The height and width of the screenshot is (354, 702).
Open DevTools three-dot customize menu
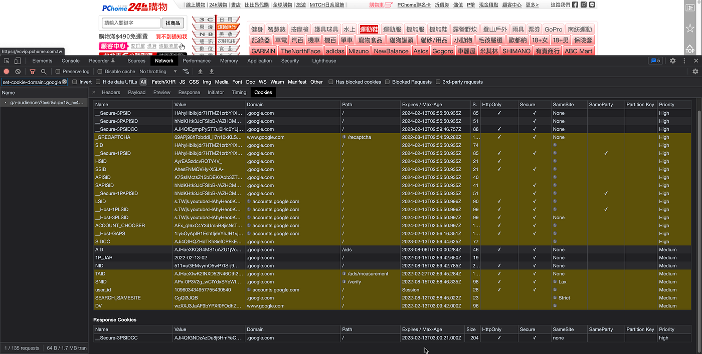[x=684, y=61]
